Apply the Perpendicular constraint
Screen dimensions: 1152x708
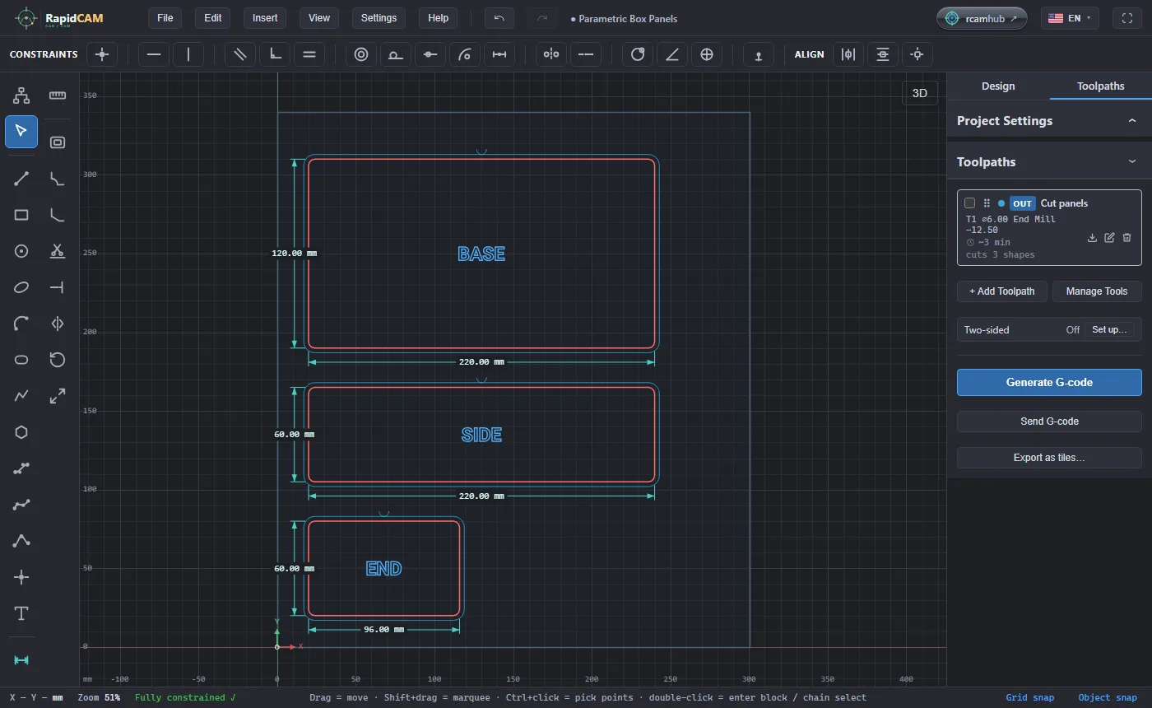275,54
